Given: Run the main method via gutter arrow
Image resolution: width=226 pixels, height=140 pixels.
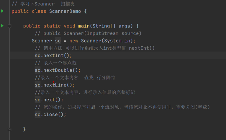Looking at the screenshot, I should [x=2, y=26].
